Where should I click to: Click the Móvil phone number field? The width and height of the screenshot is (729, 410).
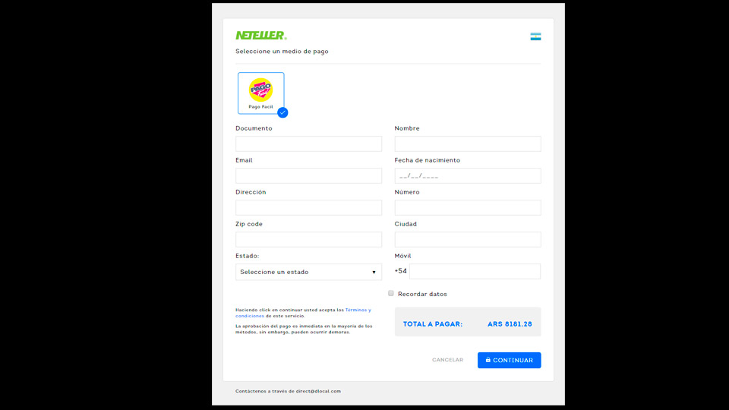475,272
